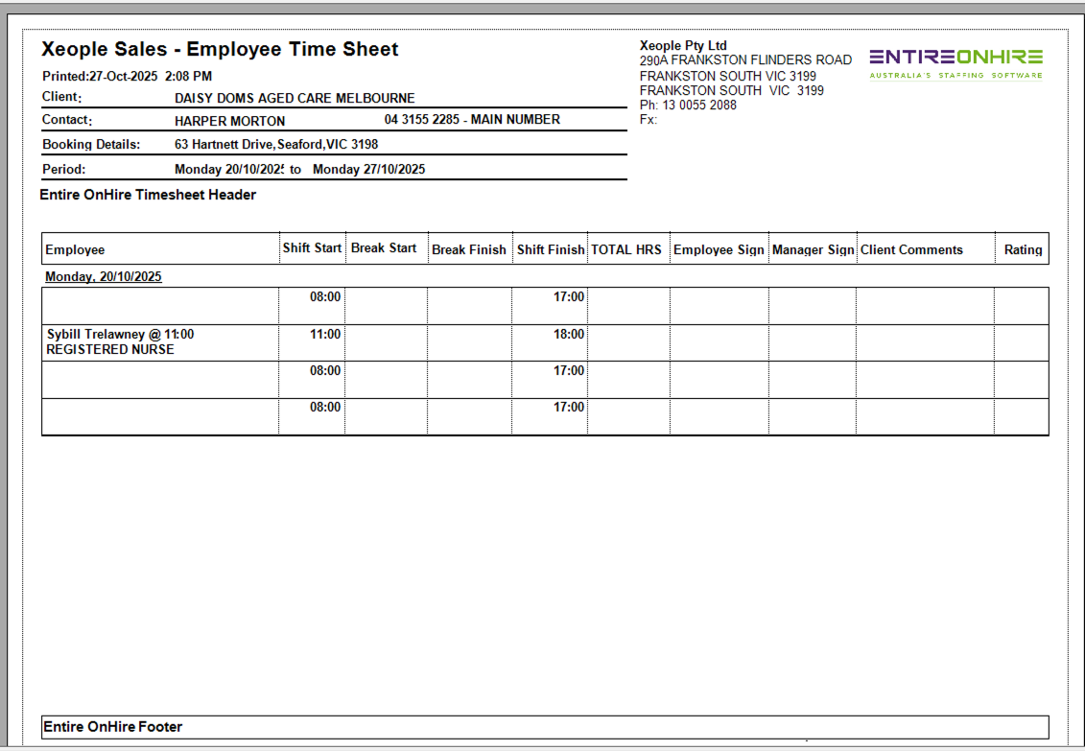Select the Break Start column header
The width and height of the screenshot is (1085, 751).
pyautogui.click(x=384, y=248)
